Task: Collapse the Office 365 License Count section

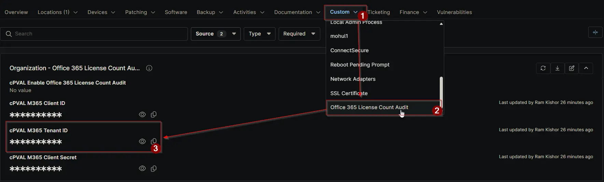Action: 586,68
